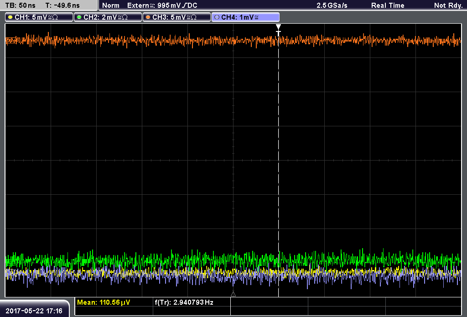Click the orange CH3 indicator dot
The width and height of the screenshot is (467, 317).
148,17
